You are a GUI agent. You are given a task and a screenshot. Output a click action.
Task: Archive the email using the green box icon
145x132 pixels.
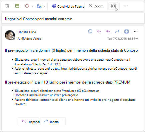click(x=17, y=6)
